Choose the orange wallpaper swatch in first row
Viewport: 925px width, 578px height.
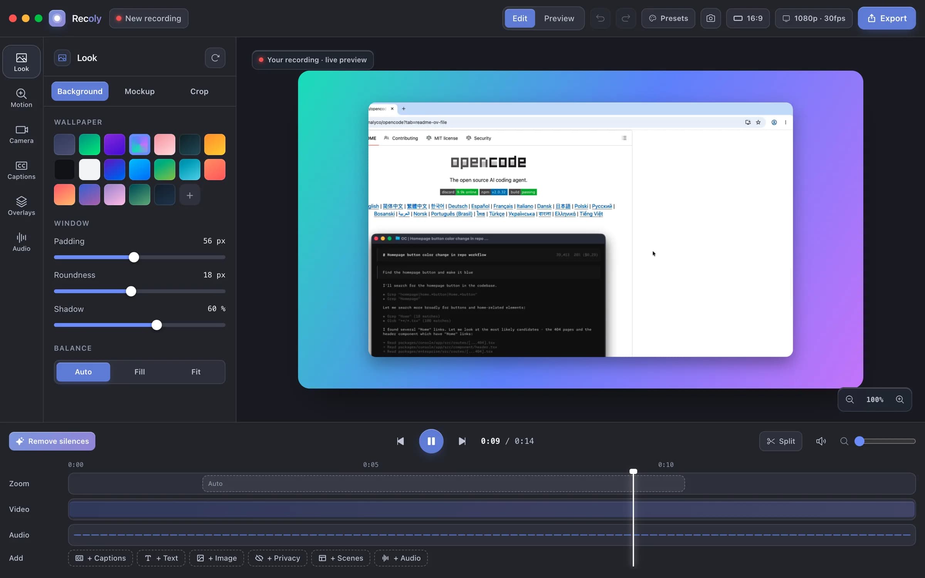pos(215,144)
